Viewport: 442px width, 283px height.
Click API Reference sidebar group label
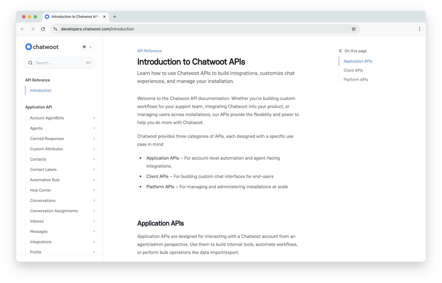(x=38, y=80)
